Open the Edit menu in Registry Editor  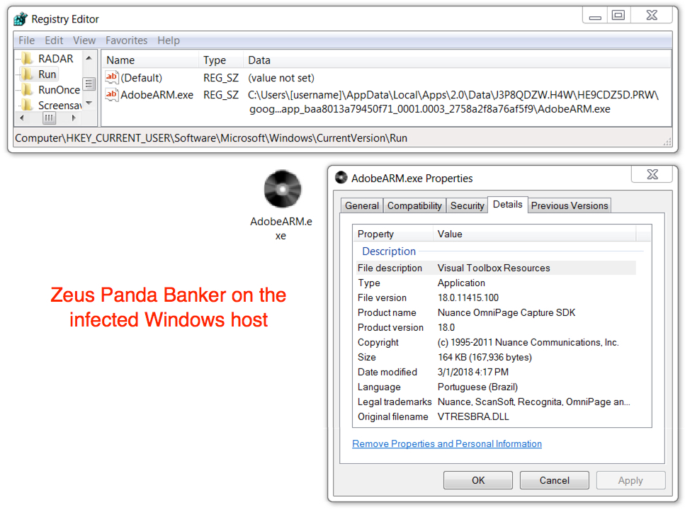pos(54,40)
